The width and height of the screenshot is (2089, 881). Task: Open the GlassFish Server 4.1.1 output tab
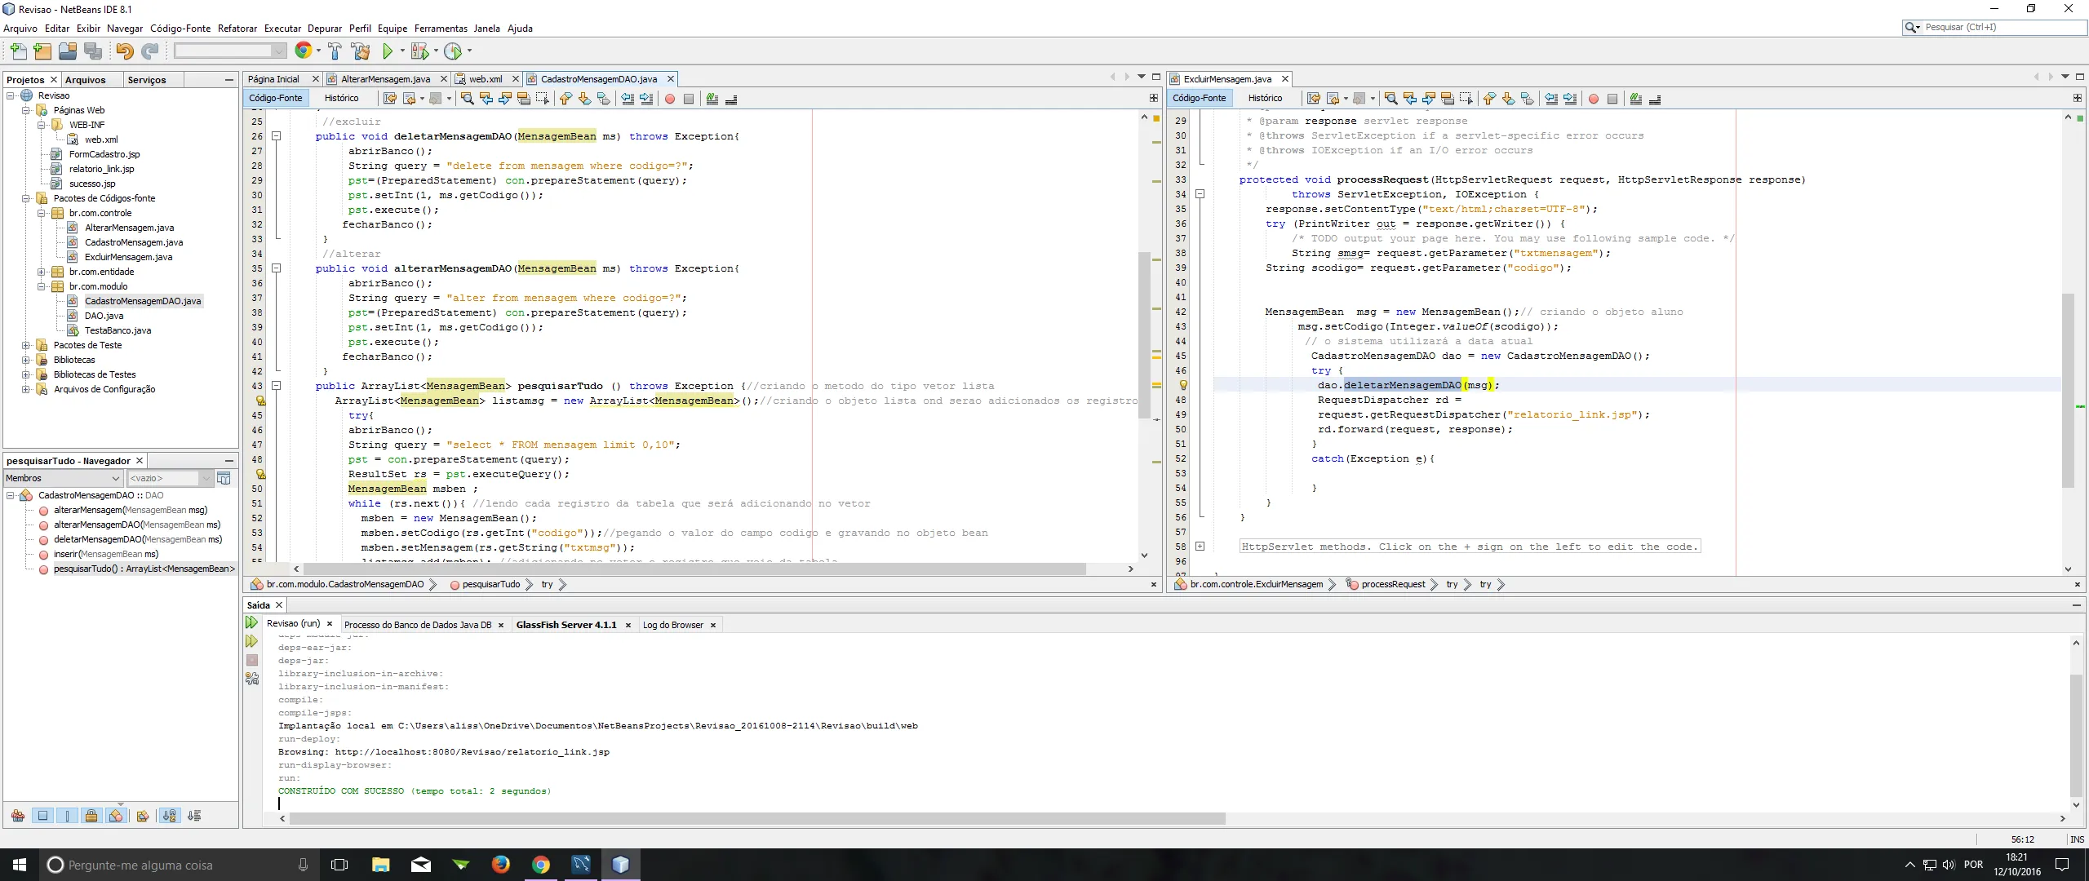pos(565,625)
